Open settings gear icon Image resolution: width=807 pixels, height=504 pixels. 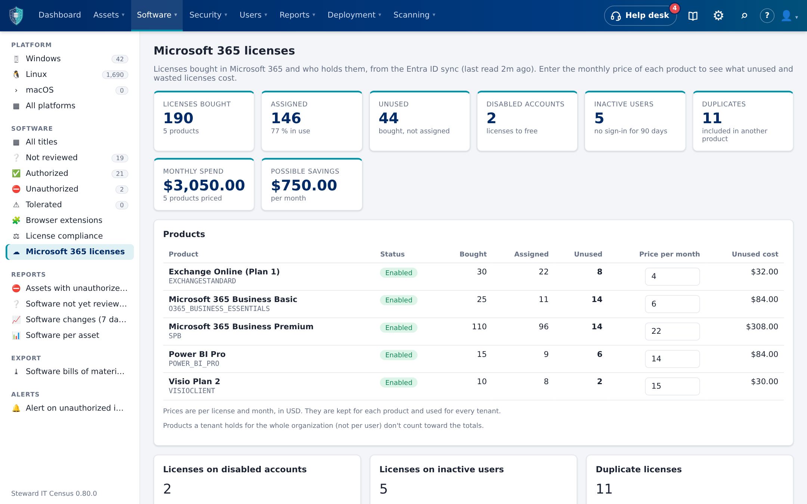(718, 15)
